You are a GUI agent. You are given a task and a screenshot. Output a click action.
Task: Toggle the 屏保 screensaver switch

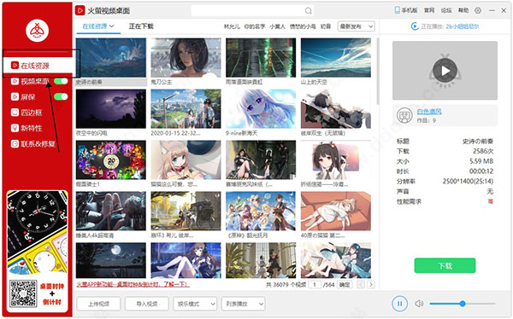[x=61, y=96]
